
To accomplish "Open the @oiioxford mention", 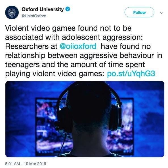I will tap(78, 46).
